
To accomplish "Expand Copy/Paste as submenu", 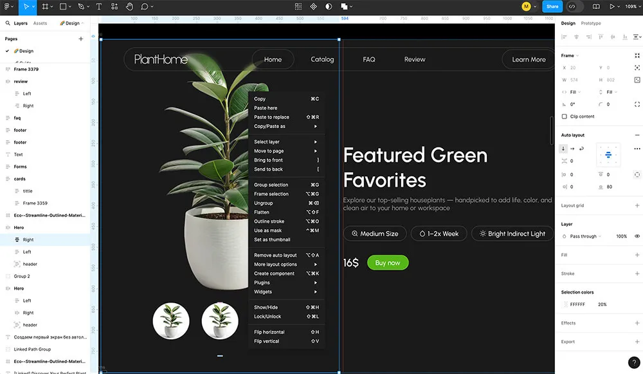I will coord(286,126).
